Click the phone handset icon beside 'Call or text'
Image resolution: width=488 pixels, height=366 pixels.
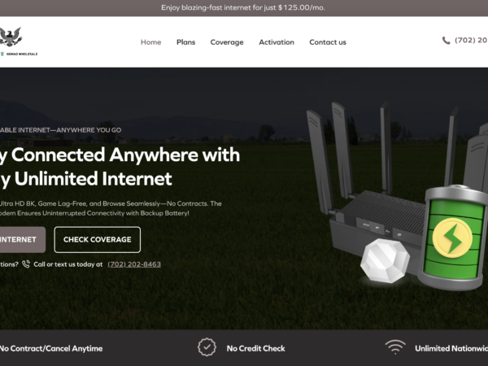pyautogui.click(x=26, y=264)
